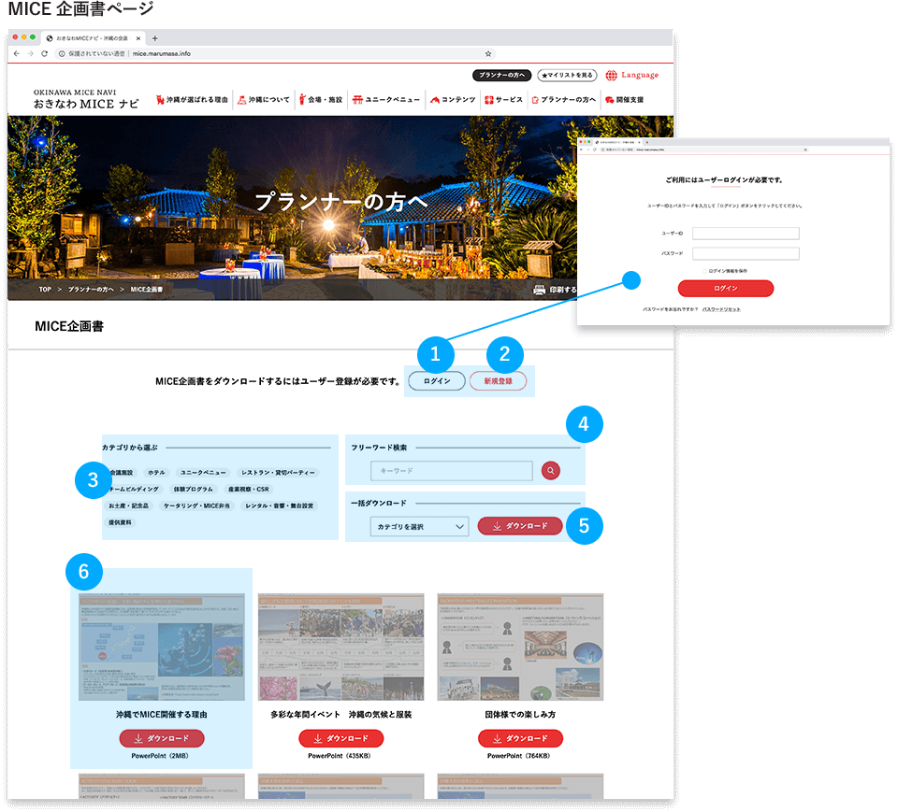Click the red magnifier search icon
898x812 pixels.
[550, 471]
